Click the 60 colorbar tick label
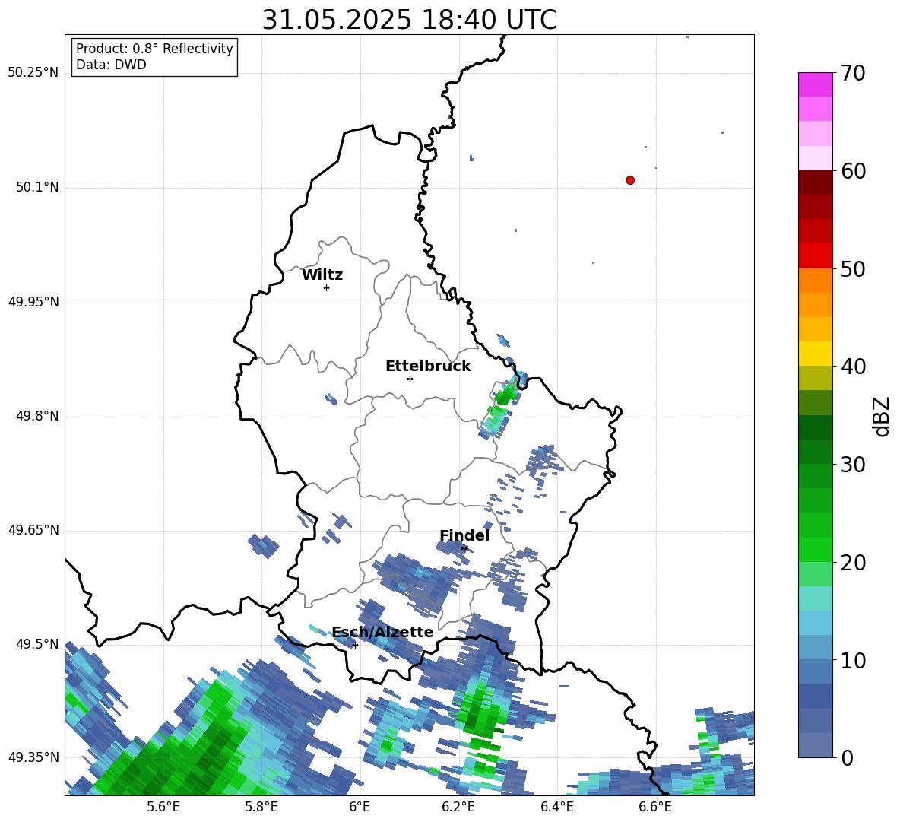This screenshot has height=822, width=900. tap(853, 171)
